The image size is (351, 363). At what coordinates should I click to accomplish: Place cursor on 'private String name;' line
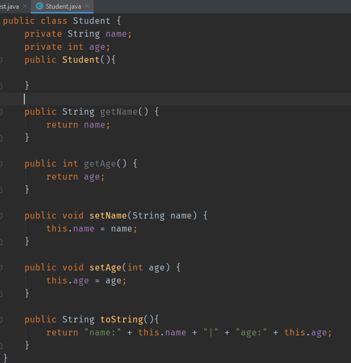pos(78,34)
